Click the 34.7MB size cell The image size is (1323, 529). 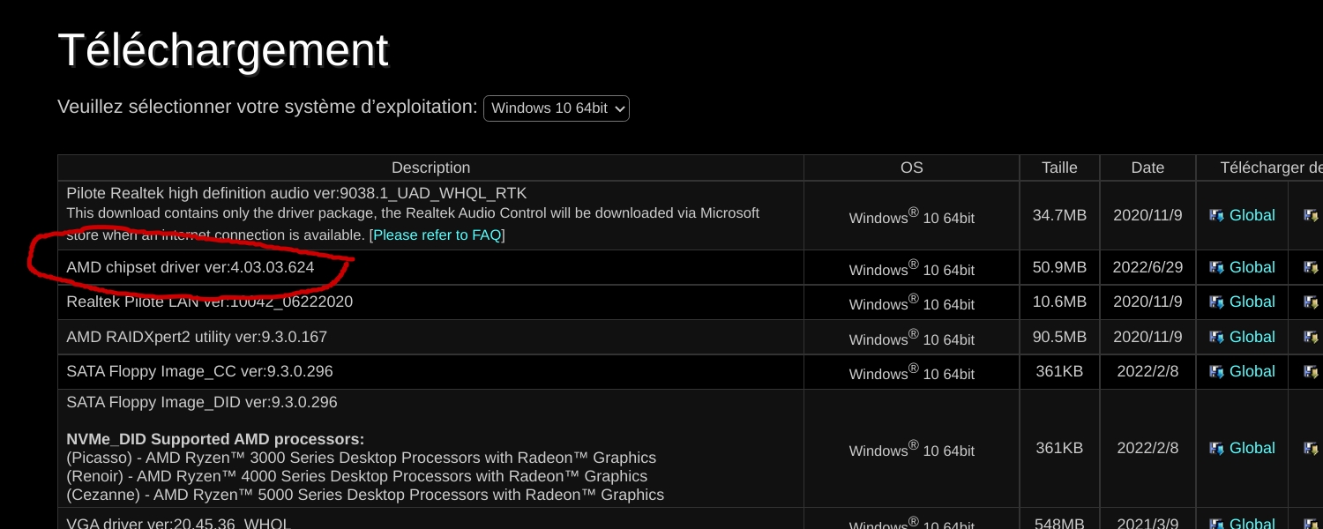[1059, 215]
